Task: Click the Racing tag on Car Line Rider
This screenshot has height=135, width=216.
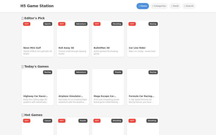Action: tap(153, 24)
